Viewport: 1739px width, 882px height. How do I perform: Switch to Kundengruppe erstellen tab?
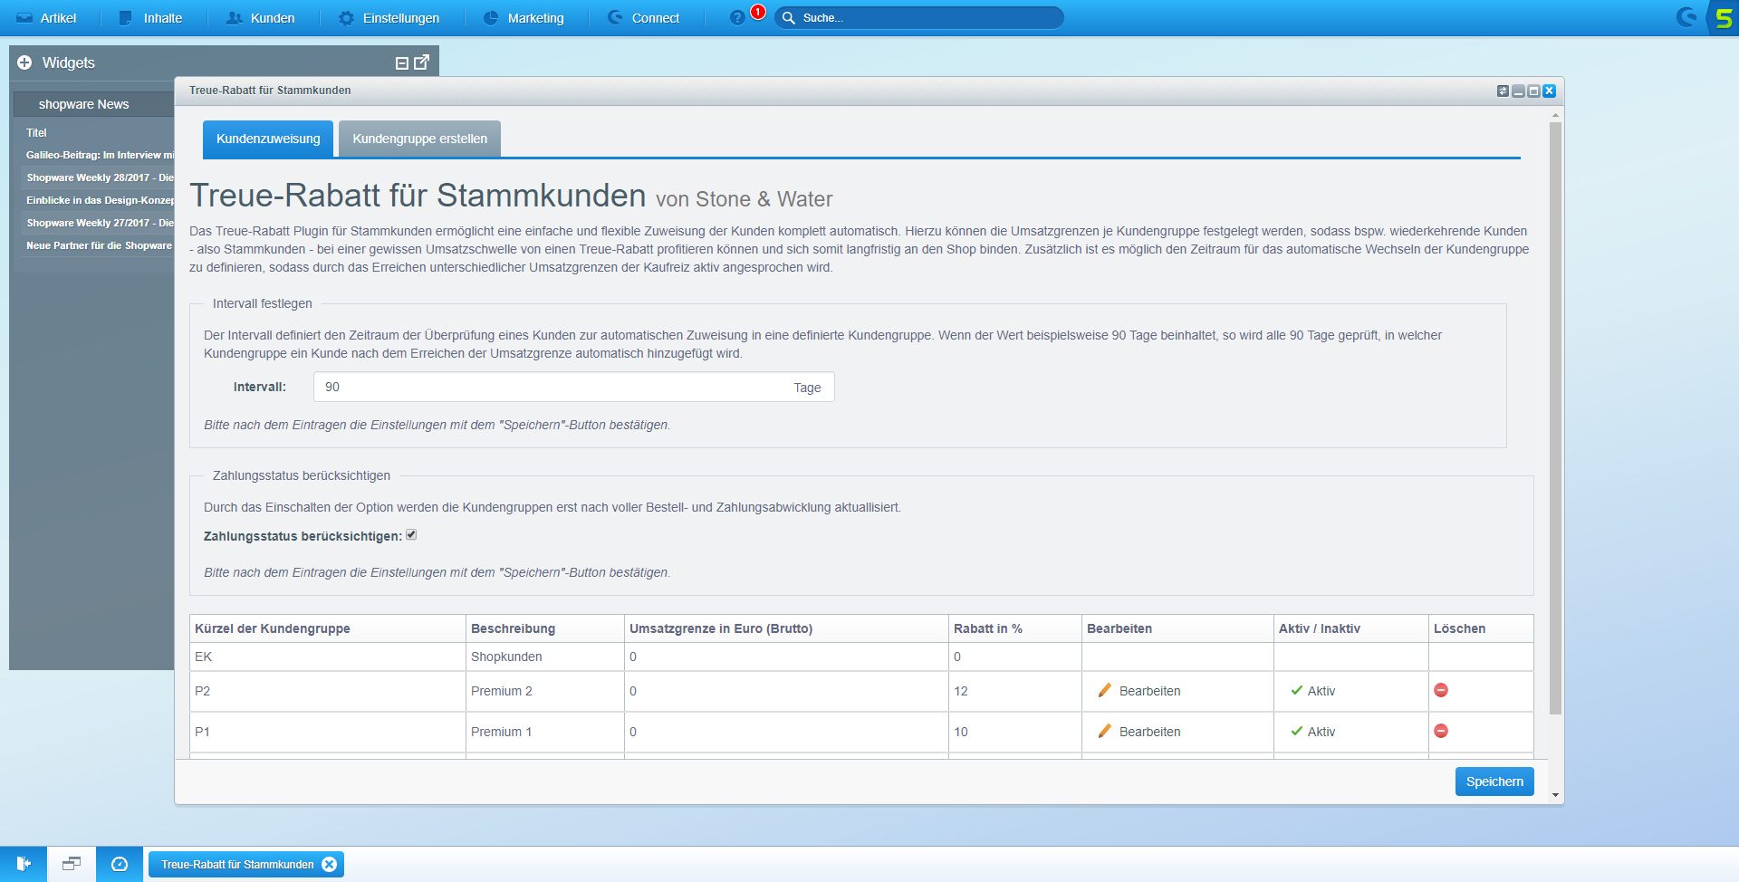pos(419,139)
